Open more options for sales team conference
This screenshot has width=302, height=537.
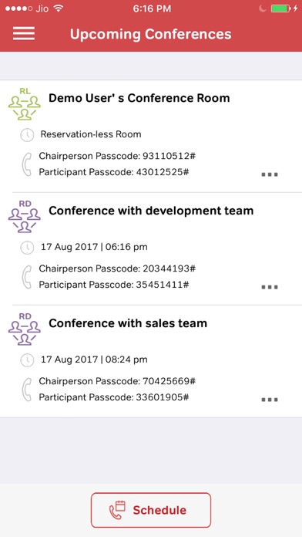click(x=270, y=400)
